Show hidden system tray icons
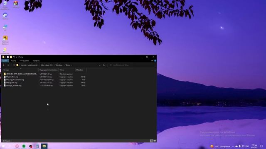Screen dimensions: 266x149 [x=233, y=146]
